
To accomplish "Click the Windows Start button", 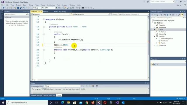I will (x=3, y=102).
